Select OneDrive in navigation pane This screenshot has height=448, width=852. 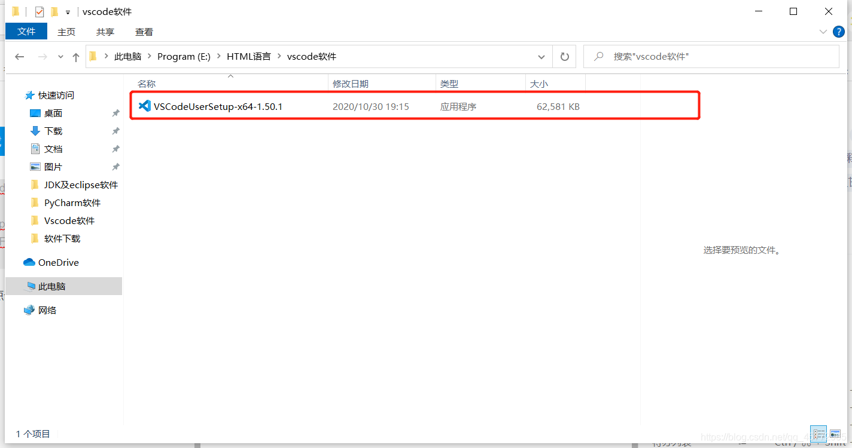(x=58, y=262)
